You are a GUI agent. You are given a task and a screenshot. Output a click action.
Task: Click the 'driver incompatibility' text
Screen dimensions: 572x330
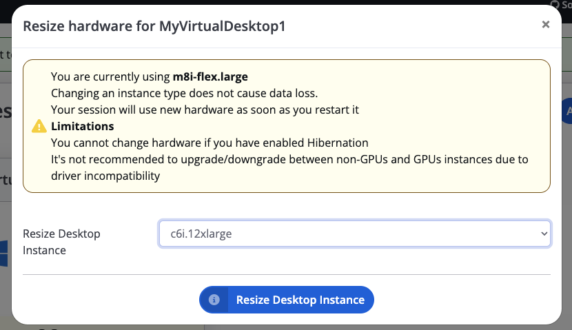coord(105,176)
